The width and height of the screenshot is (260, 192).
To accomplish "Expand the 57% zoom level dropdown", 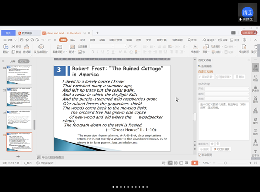I will click(x=210, y=163).
